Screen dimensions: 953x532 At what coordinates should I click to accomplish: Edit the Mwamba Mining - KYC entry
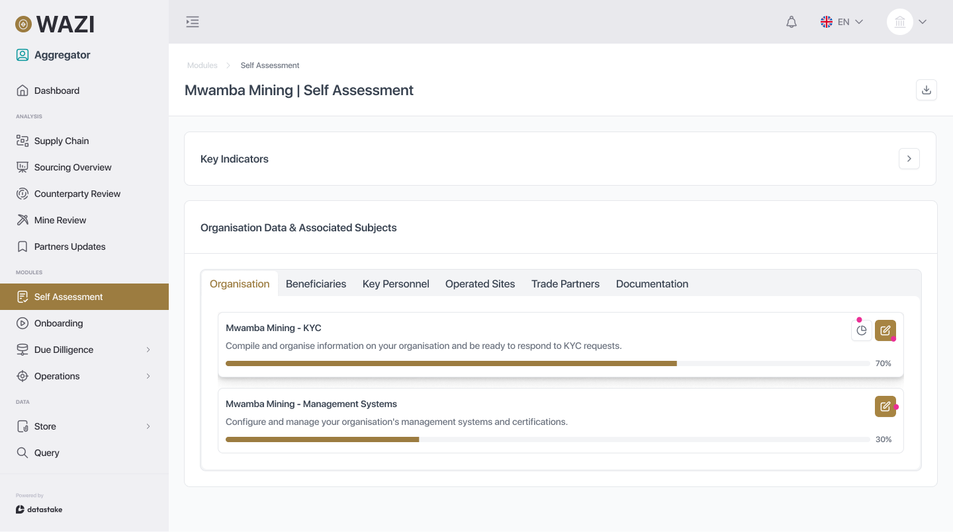(x=885, y=330)
